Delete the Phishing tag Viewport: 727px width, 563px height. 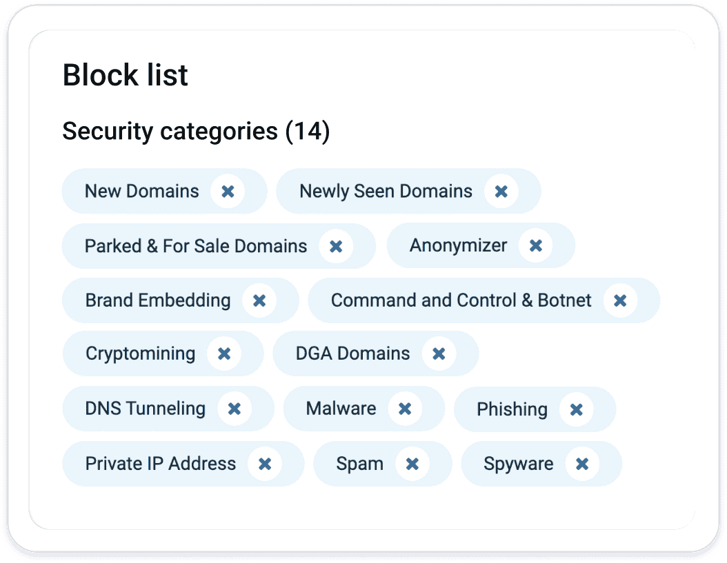[576, 409]
